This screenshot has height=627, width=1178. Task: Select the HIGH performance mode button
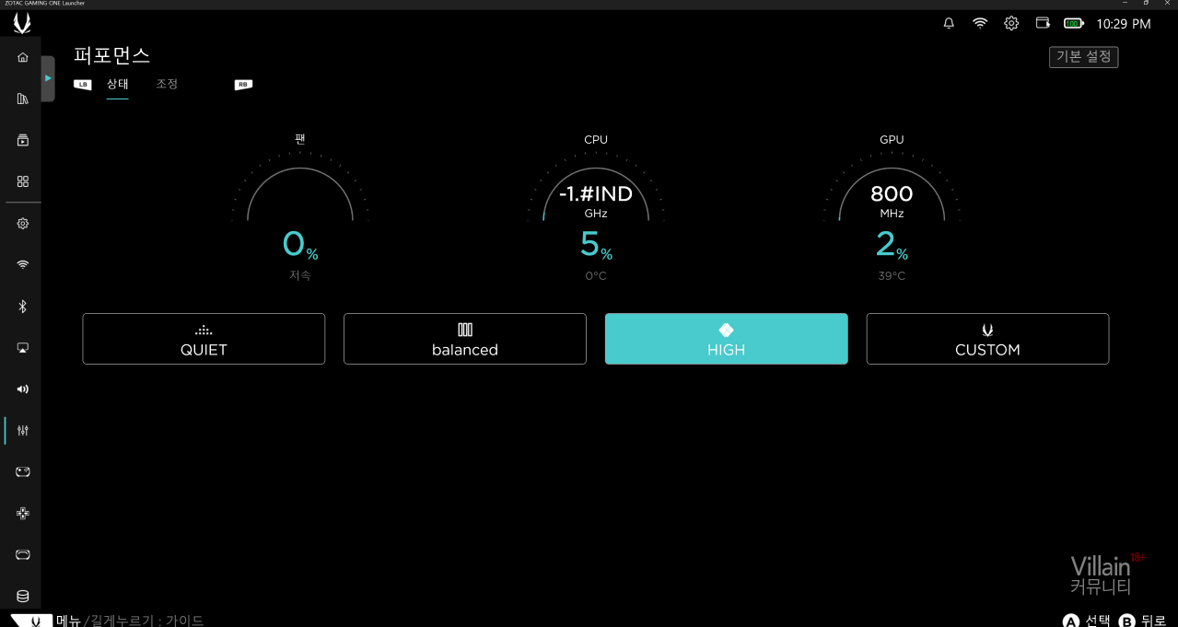click(726, 339)
